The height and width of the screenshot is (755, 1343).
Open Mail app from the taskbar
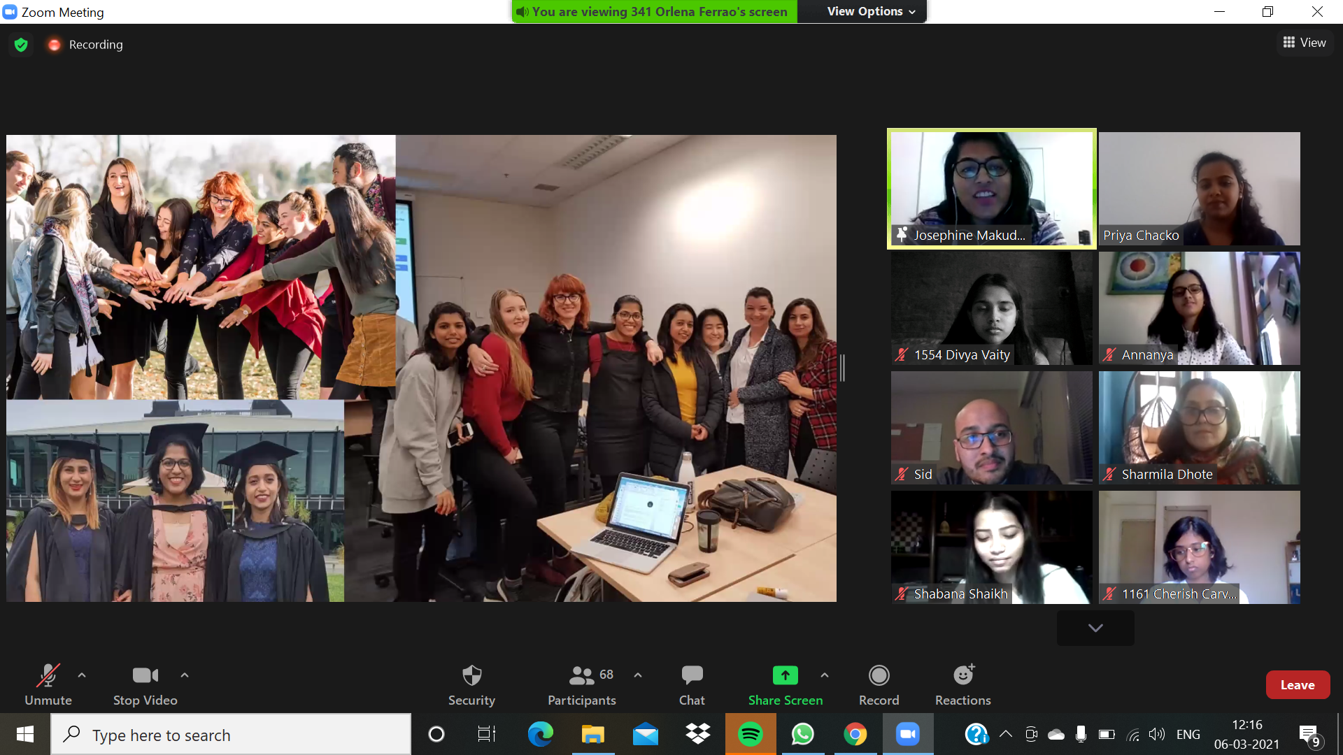645,734
